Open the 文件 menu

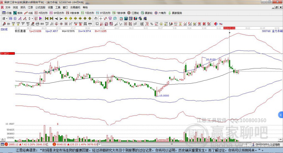pyautogui.click(x=8, y=7)
